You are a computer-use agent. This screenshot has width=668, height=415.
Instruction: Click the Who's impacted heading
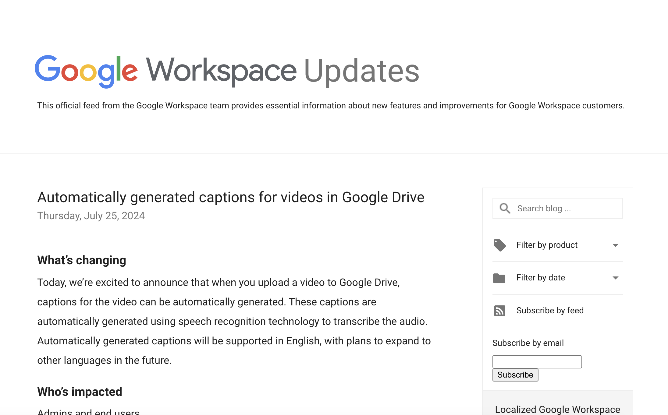(x=80, y=392)
